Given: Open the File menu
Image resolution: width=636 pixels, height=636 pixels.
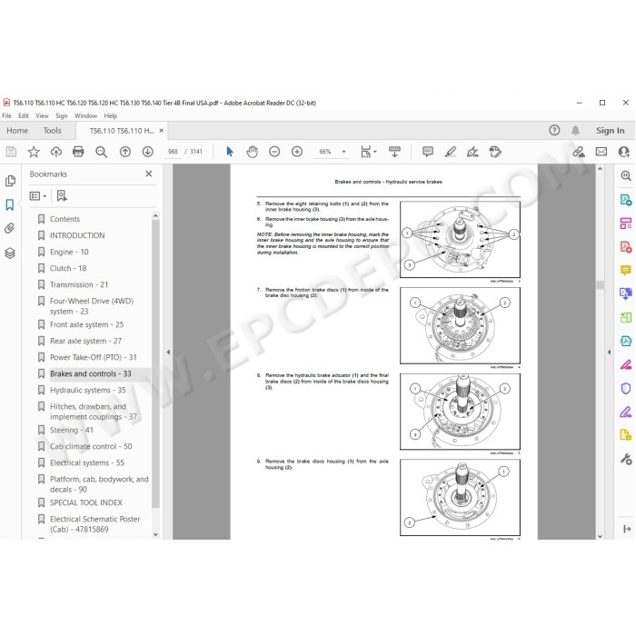Looking at the screenshot, I should 7,115.
